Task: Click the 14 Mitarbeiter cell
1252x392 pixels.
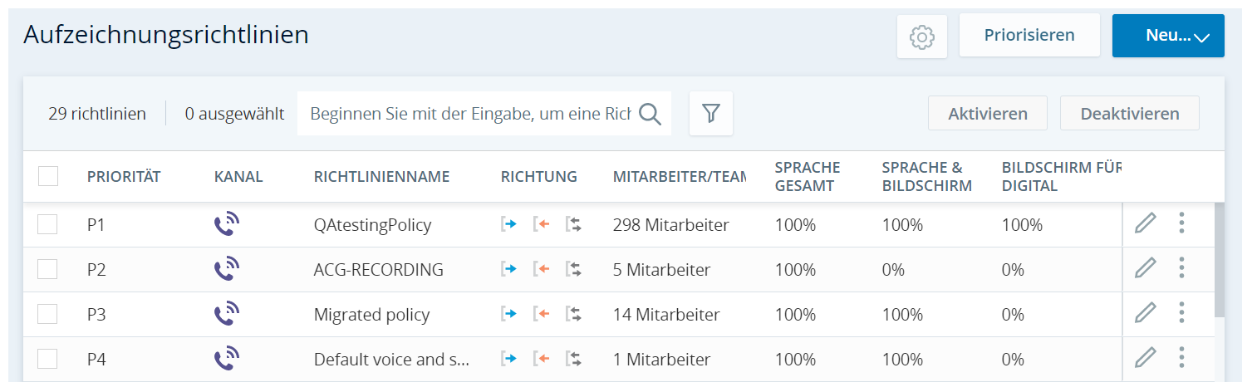Action: coord(666,314)
